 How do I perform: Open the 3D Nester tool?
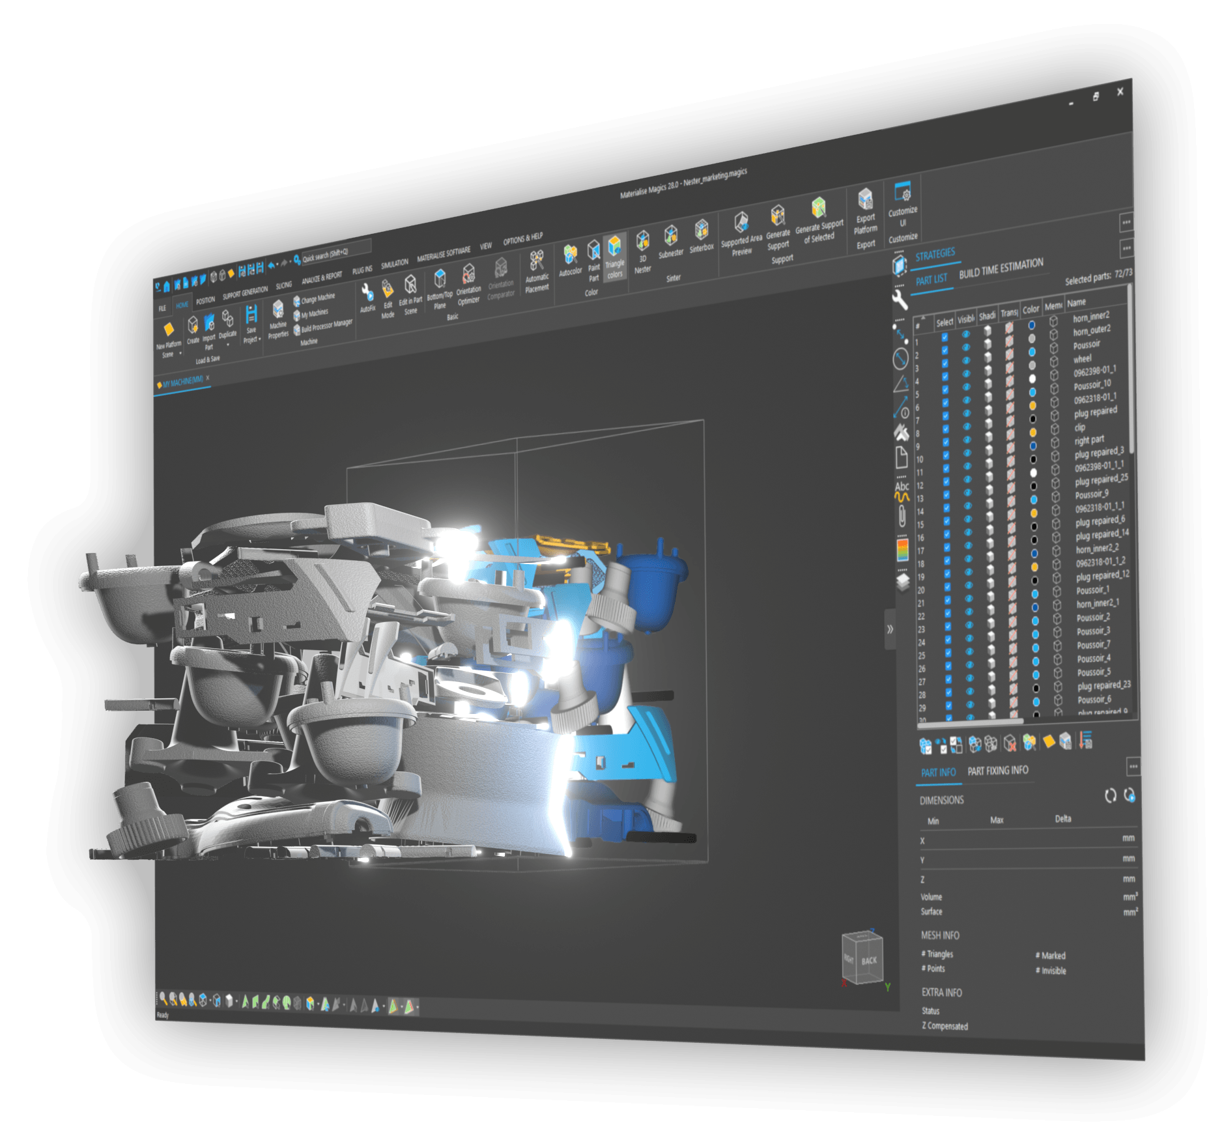click(x=642, y=251)
